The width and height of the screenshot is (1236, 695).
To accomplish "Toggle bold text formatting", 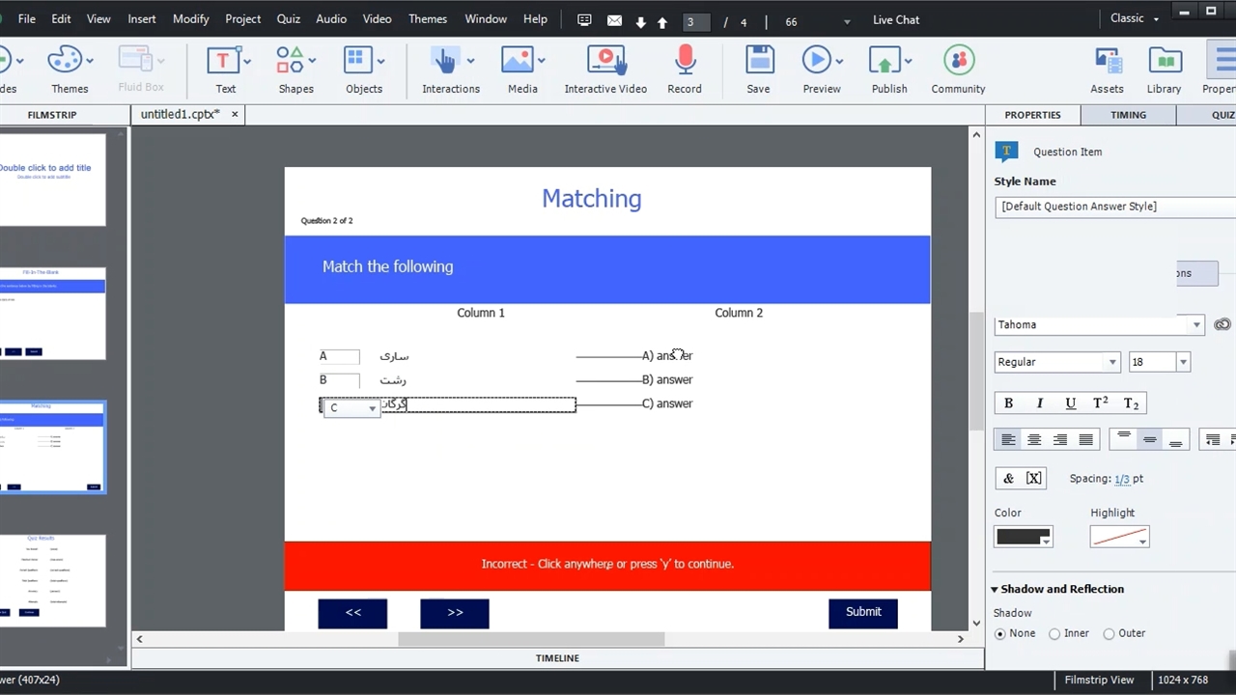I will click(1008, 403).
